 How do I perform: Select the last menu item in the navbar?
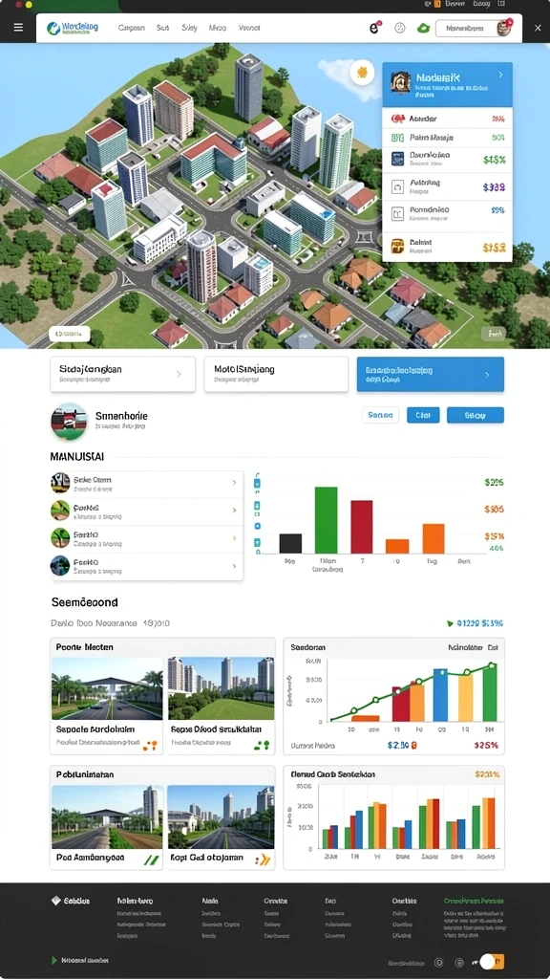(249, 28)
